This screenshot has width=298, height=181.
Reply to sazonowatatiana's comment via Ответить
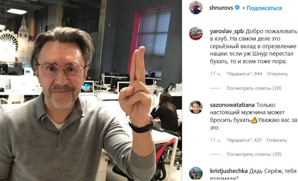[x=277, y=140]
